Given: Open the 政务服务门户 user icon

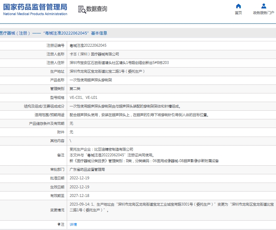Looking at the screenshot, I should (263, 6).
